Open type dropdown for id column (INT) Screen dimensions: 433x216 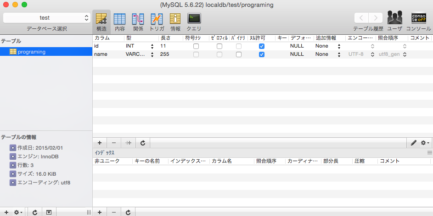click(x=152, y=46)
